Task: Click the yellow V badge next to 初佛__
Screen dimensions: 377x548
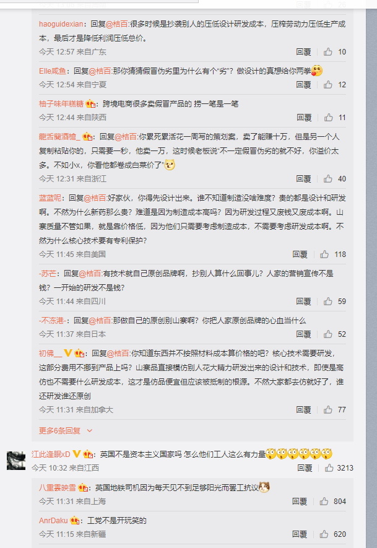Action: (67, 353)
